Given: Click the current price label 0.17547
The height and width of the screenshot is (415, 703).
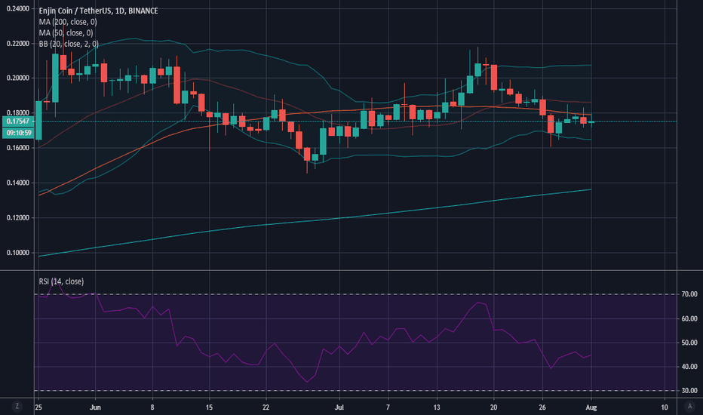Looking at the screenshot, I should [x=18, y=121].
